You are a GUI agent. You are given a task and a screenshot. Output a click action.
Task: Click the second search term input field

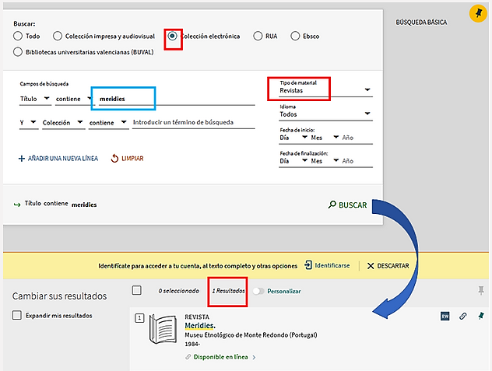coord(193,122)
